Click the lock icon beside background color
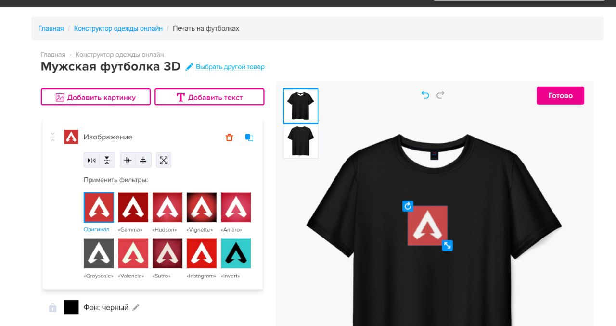This screenshot has height=326, width=616. pyautogui.click(x=52, y=307)
